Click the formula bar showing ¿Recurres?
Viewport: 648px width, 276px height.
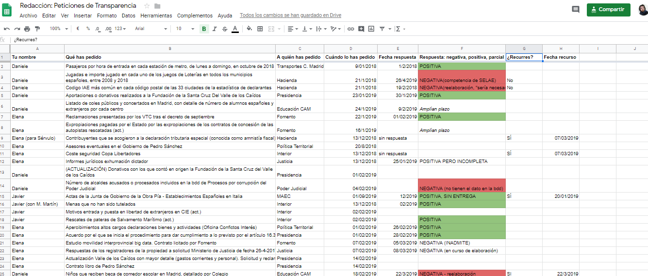point(330,40)
